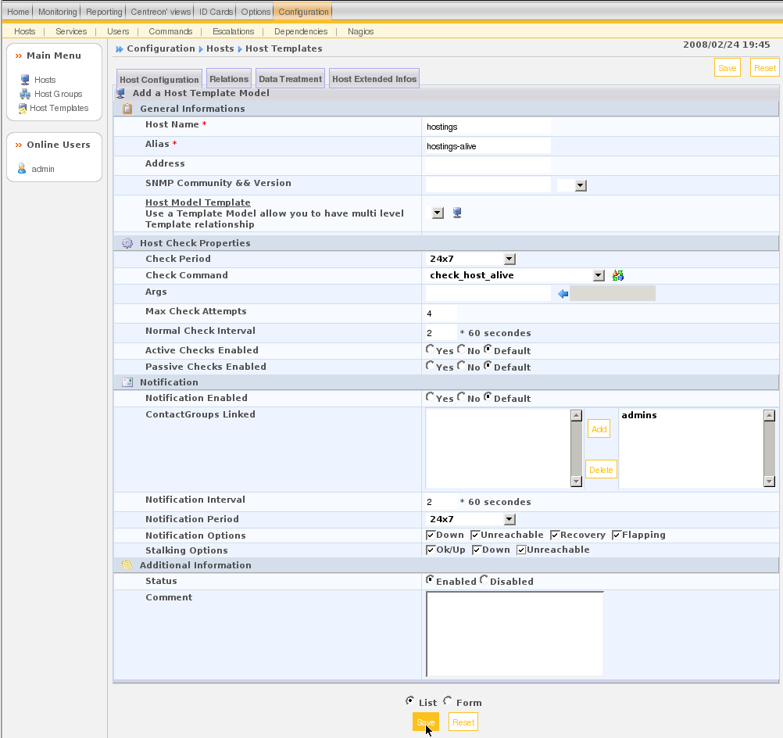Uncheck the Flapping notification option

(617, 535)
